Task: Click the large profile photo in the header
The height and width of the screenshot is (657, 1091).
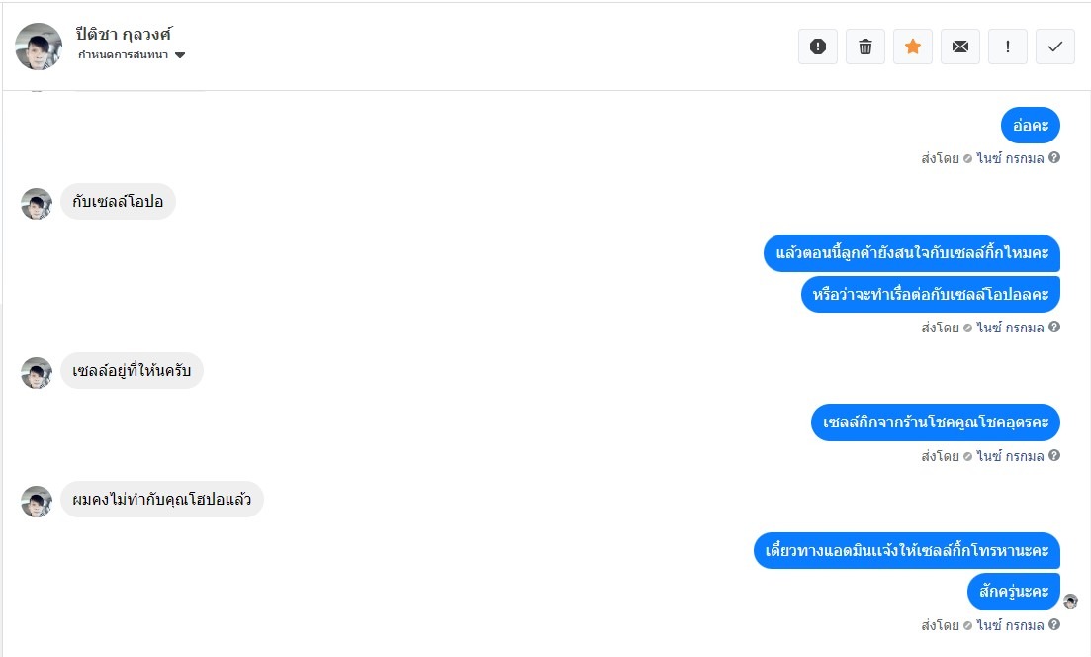Action: tap(40, 47)
